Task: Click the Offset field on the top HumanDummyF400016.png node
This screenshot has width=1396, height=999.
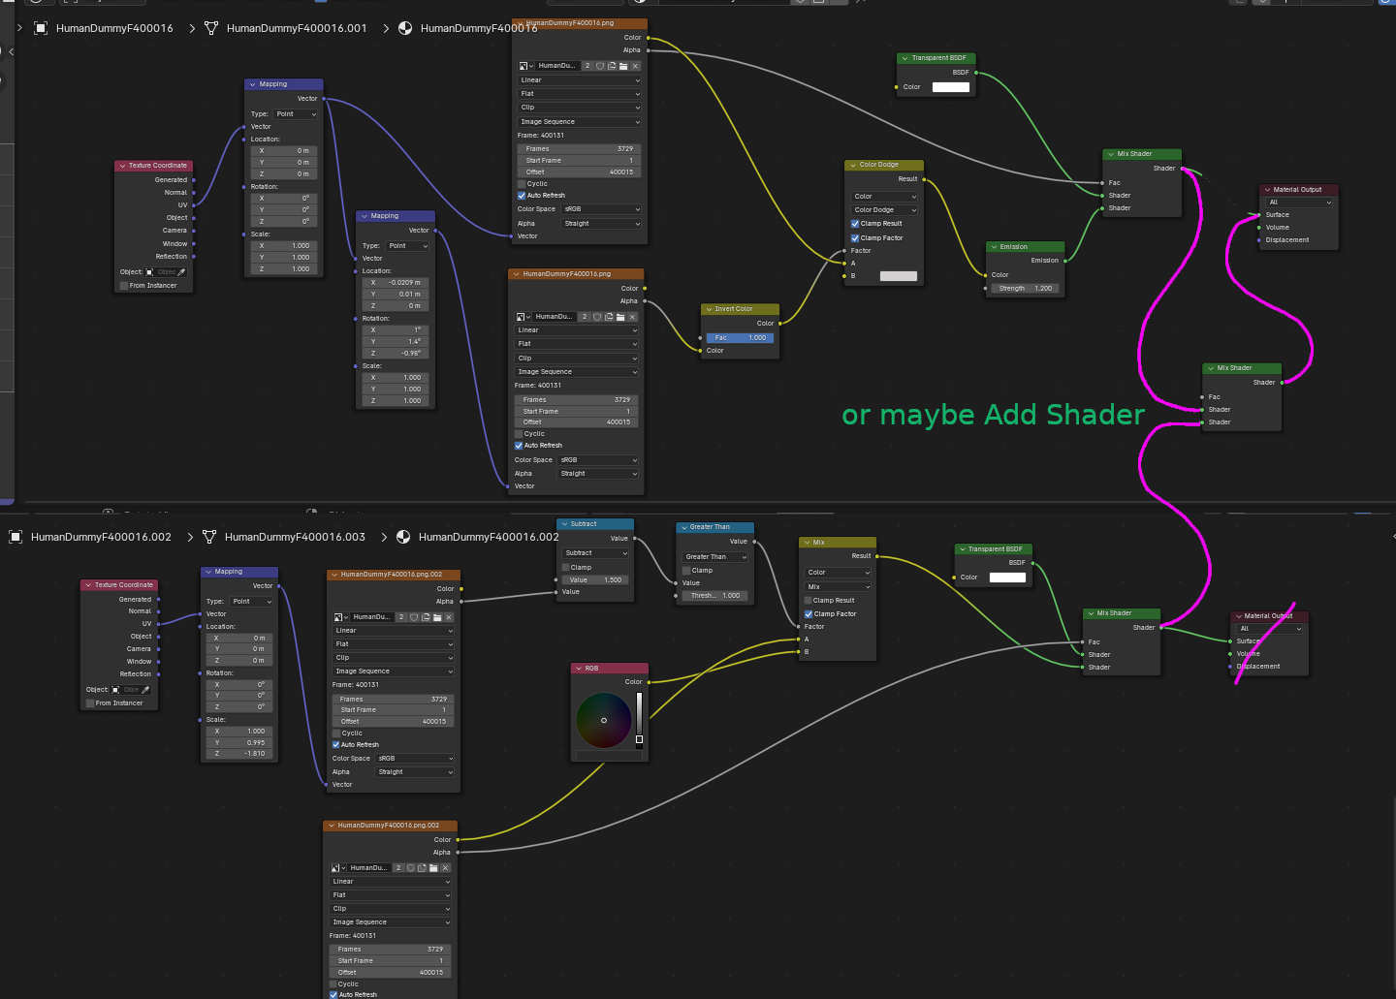Action: click(x=579, y=172)
